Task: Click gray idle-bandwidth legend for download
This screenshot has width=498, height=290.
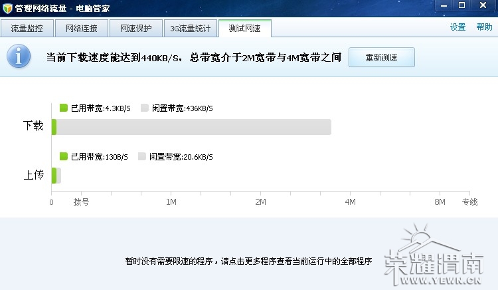Action: [145, 108]
